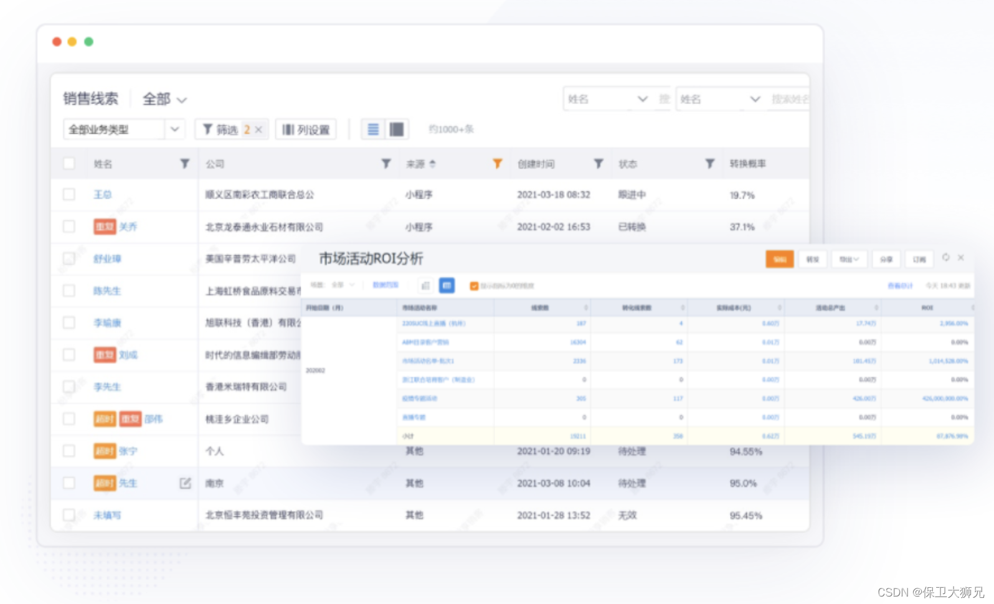Switch to column/board view icon
994x604 pixels.
396,130
